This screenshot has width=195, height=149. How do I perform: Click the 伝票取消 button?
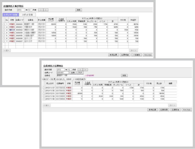point(175,110)
